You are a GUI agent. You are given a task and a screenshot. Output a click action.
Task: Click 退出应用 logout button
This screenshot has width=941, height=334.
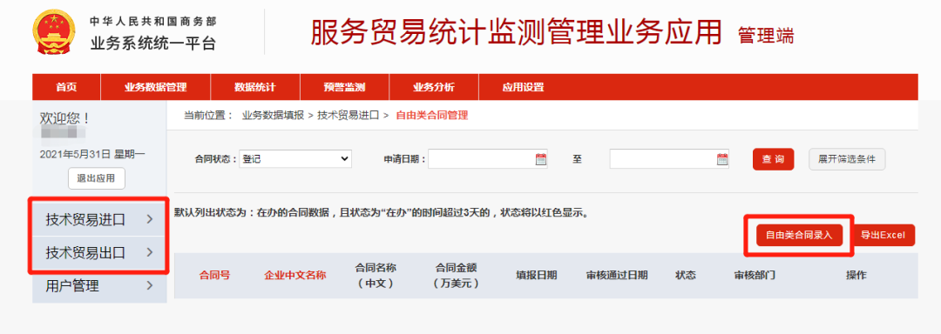click(x=97, y=178)
